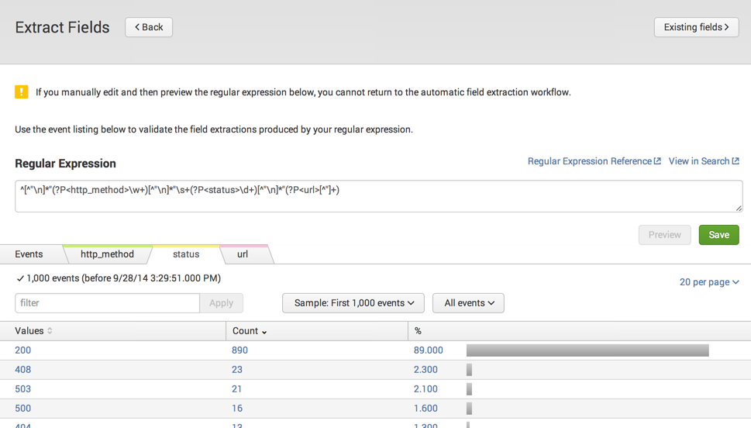The width and height of the screenshot is (751, 428).
Task: Select the url tab
Action: pos(243,254)
